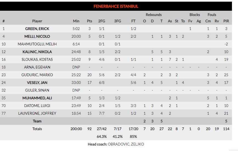Viewport: 238px width, 151px height.
Task: Click the Min column header
Action: [x=76, y=21]
